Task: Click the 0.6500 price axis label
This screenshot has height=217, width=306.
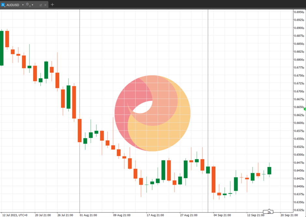Action: click(x=299, y=154)
